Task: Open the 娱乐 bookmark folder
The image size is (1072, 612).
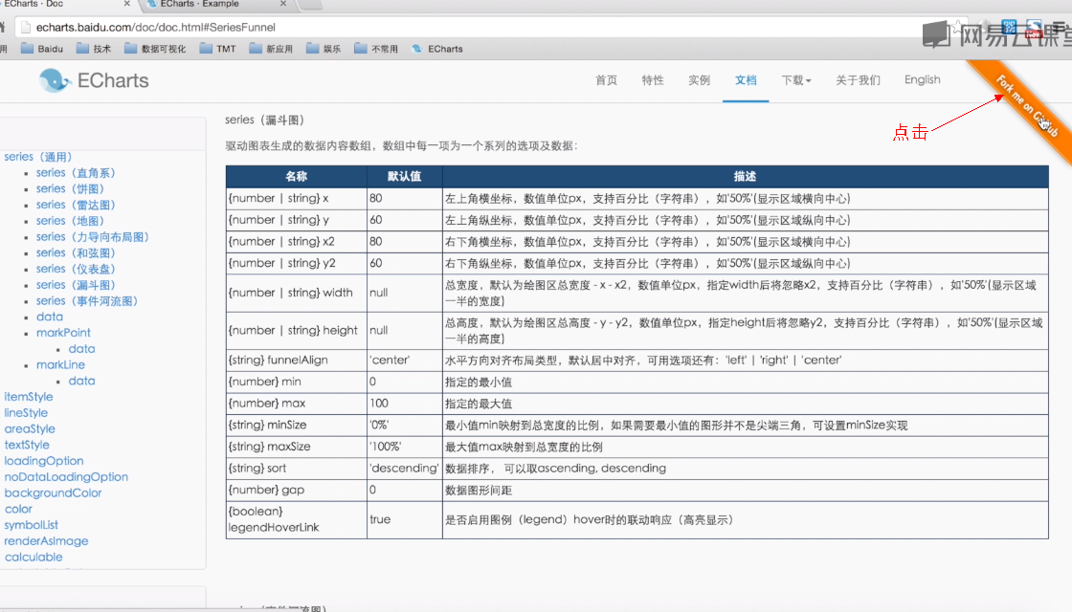Action: [324, 49]
